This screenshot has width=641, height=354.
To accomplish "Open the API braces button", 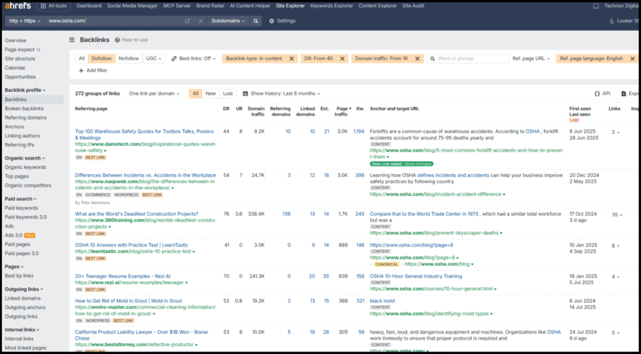I will point(602,93).
